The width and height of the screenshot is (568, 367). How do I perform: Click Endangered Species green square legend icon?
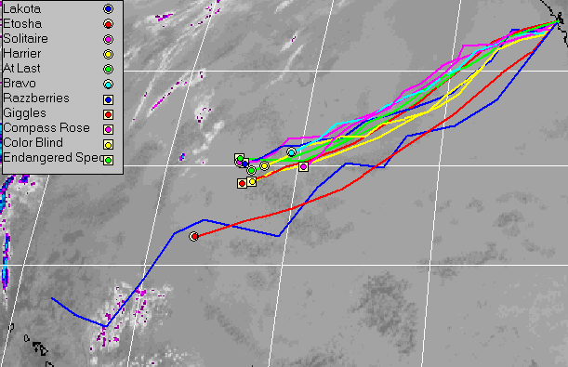(x=108, y=160)
